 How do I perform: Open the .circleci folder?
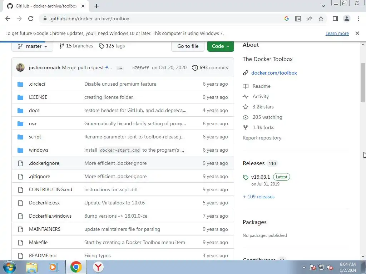pos(37,84)
